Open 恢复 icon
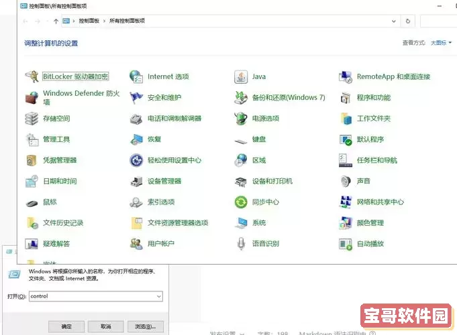Viewport: 457px width, 335px height. [136, 139]
